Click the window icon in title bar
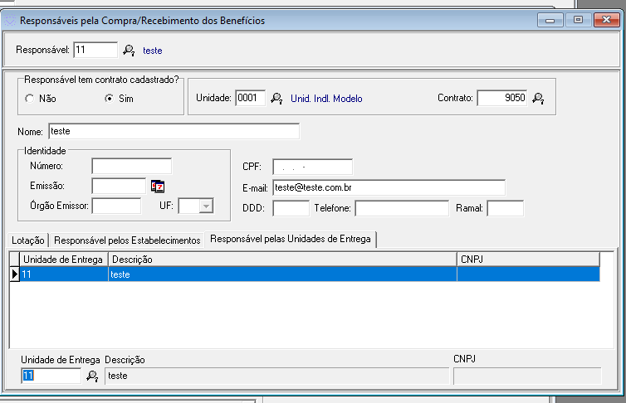 tap(11, 20)
